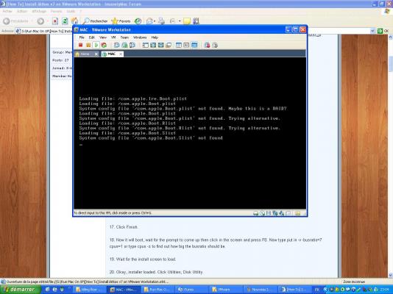Viewport: 393px width, 294px height.
Task: Open the Affichage menu in the browser
Action: coord(39,11)
